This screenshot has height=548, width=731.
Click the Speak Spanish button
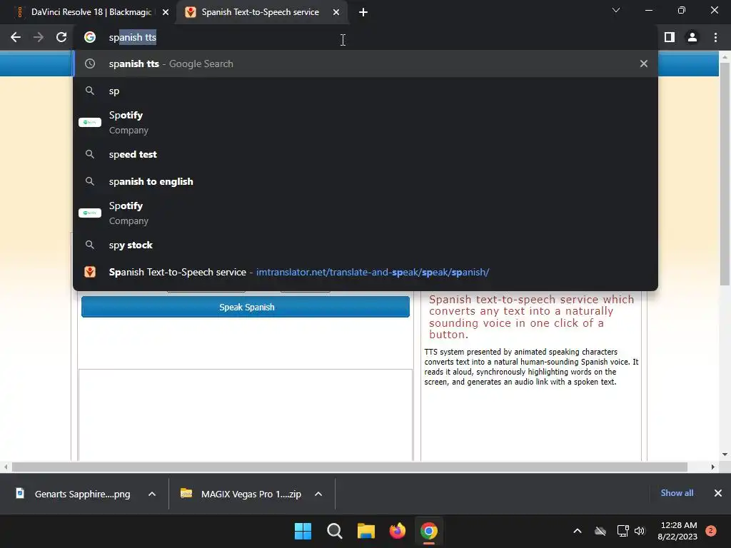pos(246,307)
